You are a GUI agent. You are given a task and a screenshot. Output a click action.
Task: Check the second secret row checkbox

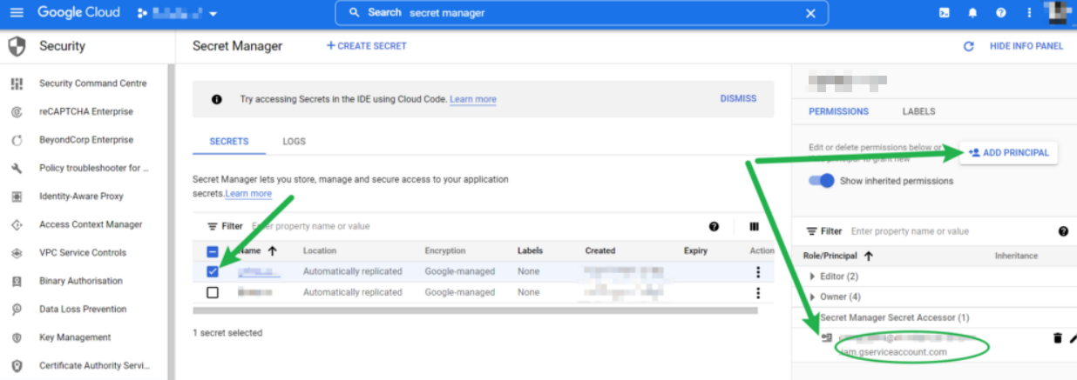pyautogui.click(x=213, y=292)
